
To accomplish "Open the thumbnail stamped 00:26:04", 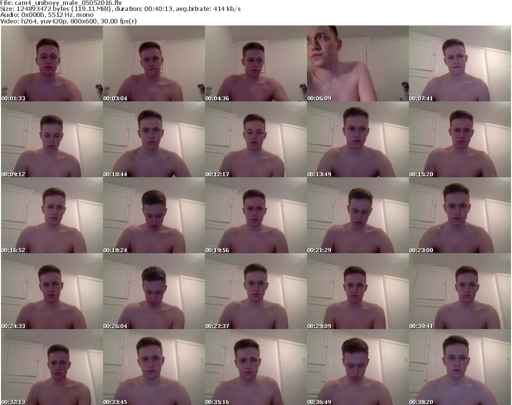I will (154, 291).
